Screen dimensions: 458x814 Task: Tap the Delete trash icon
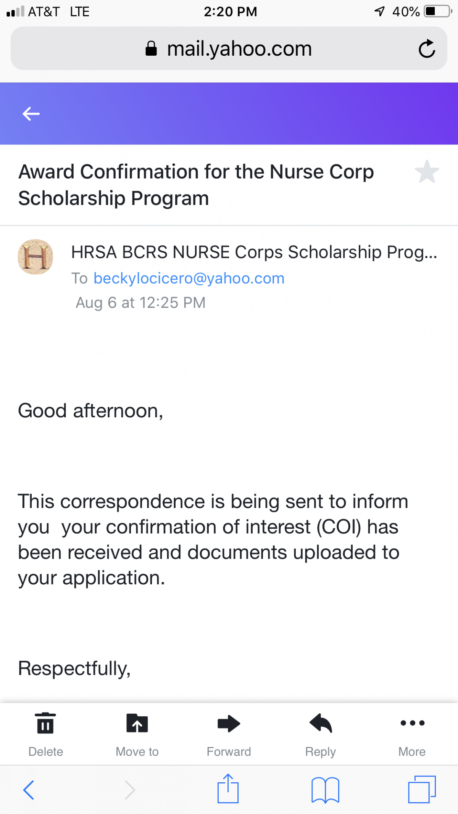tap(45, 723)
